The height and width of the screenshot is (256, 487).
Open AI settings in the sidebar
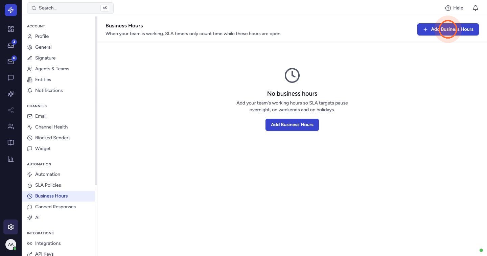pos(58,218)
